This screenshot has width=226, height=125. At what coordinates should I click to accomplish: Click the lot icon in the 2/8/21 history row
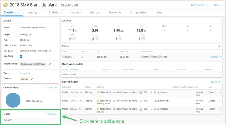98,101
